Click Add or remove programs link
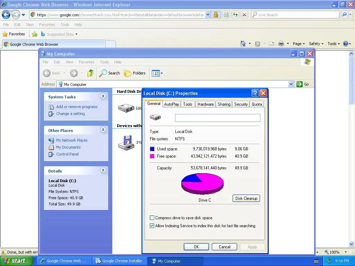 tap(77, 107)
